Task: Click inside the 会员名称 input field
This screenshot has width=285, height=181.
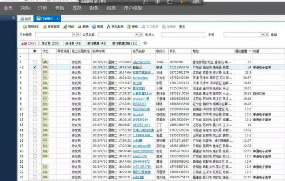Action: point(117,35)
